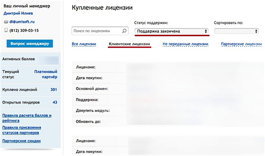Open the Сортировать по dropdown

click(x=236, y=31)
